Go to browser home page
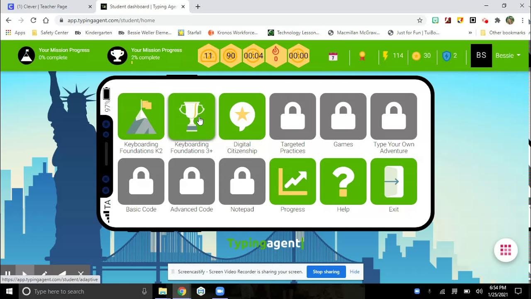 tap(46, 20)
